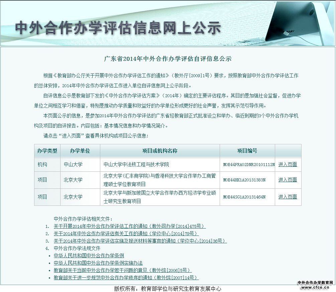Click the 北京大学与新加坡国立大学 project name

coord(160,197)
